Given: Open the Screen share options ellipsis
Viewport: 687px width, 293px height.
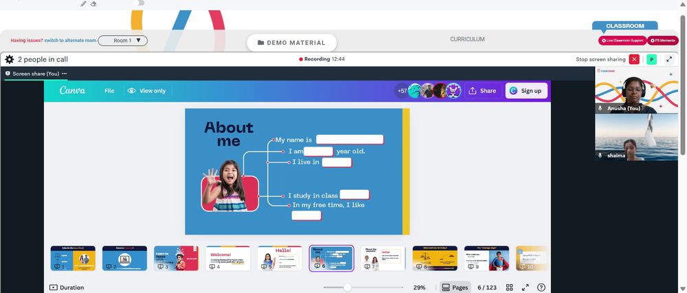Looking at the screenshot, I should 65,74.
